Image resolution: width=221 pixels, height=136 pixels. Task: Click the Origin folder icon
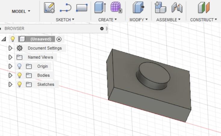(x=29, y=66)
